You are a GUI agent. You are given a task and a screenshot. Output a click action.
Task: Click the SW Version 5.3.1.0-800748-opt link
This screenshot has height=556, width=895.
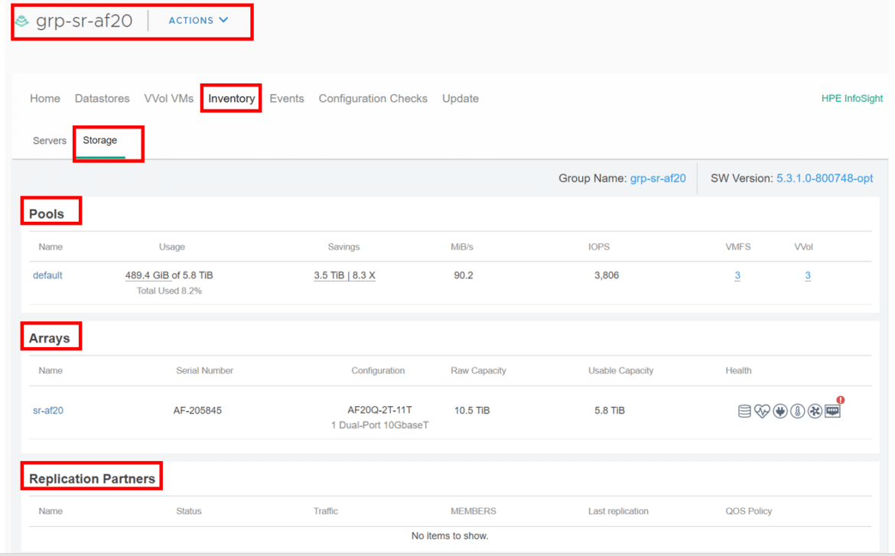click(824, 178)
